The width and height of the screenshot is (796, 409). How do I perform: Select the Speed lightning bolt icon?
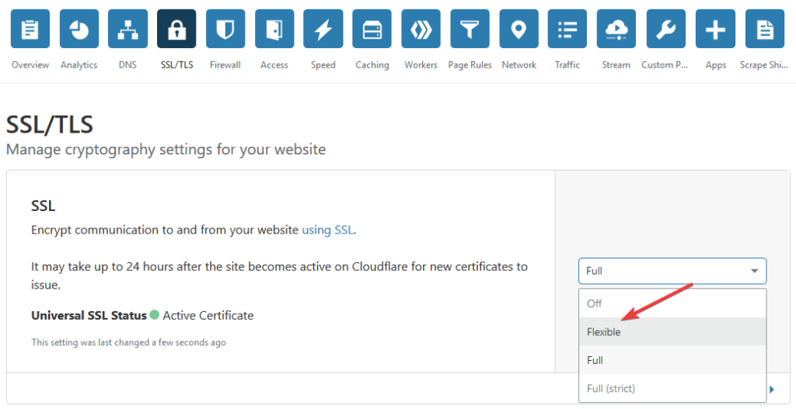click(x=323, y=29)
